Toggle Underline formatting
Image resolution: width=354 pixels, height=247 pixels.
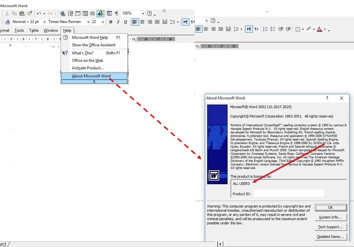click(125, 22)
